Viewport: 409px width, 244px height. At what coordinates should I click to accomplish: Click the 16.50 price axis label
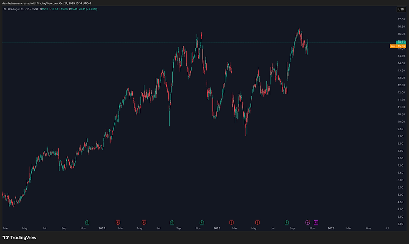pos(401,27)
